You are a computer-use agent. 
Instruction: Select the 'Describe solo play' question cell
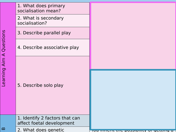point(52,85)
